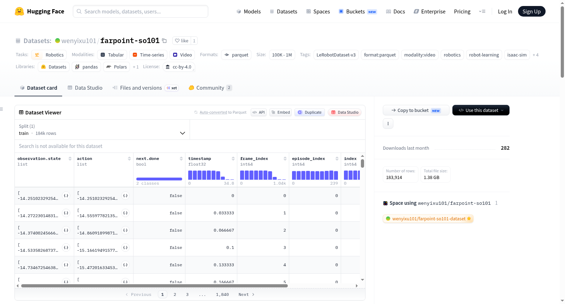
Task: Click the API button
Action: (x=258, y=112)
